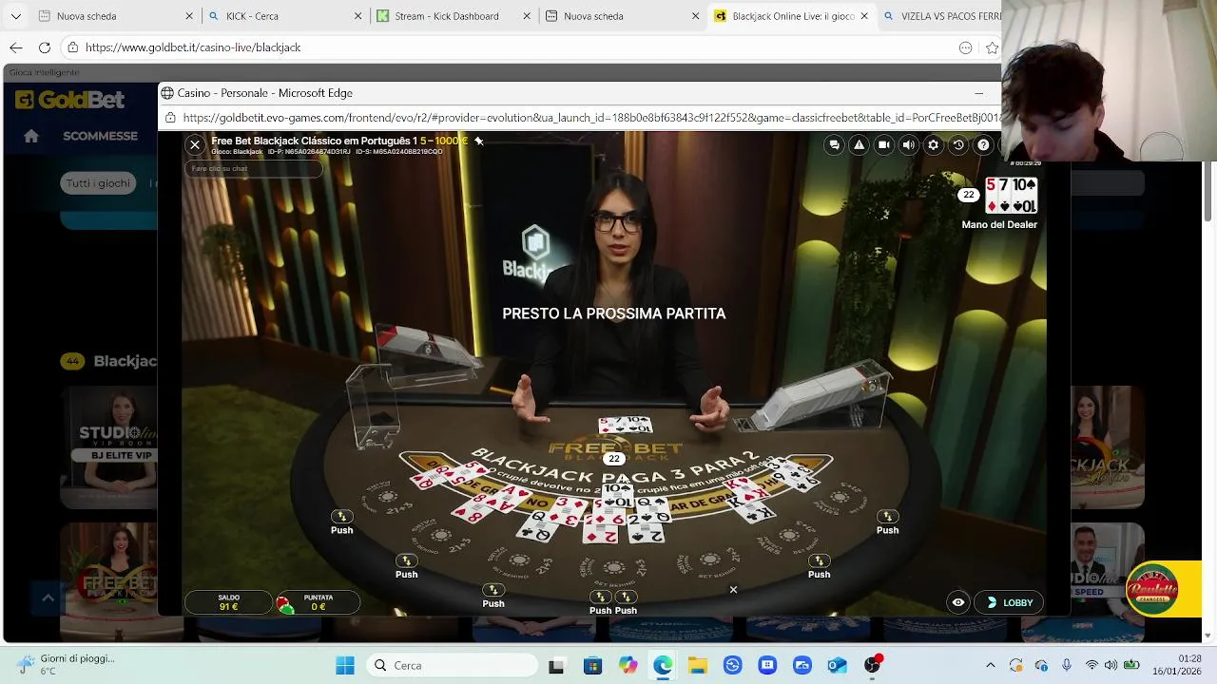Click the taskbar Cerca search box
This screenshot has height=684, width=1217.
pos(451,665)
